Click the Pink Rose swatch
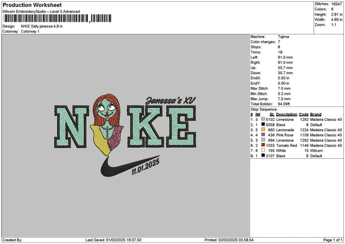The width and height of the screenshot is (345, 244). 263,135
